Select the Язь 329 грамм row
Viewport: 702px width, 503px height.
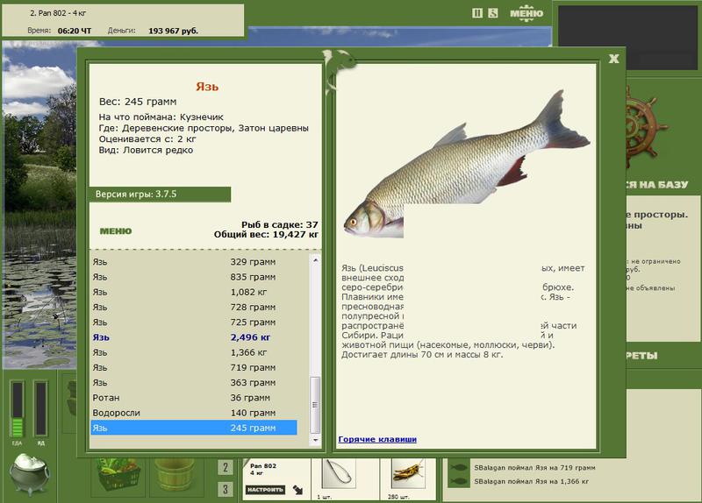(194, 262)
